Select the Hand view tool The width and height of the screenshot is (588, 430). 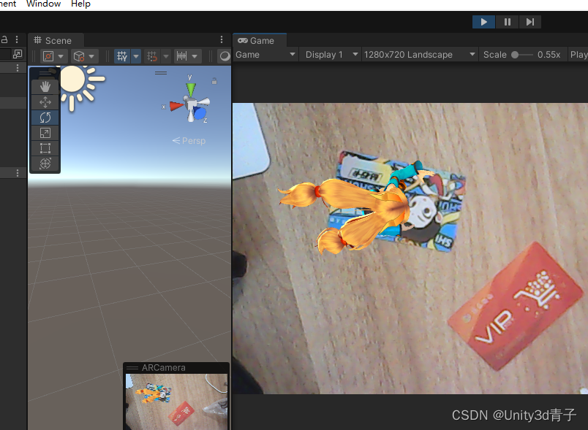(x=45, y=87)
